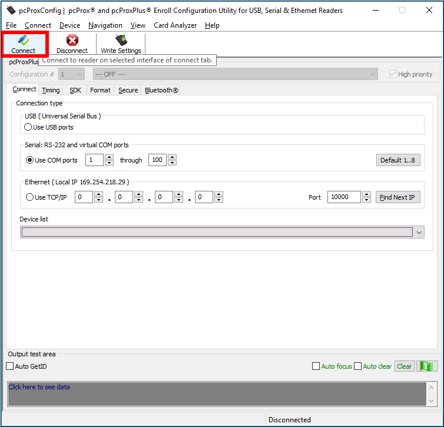Decrease the second IP octet
The width and height of the screenshot is (444, 427).
pyautogui.click(x=139, y=200)
